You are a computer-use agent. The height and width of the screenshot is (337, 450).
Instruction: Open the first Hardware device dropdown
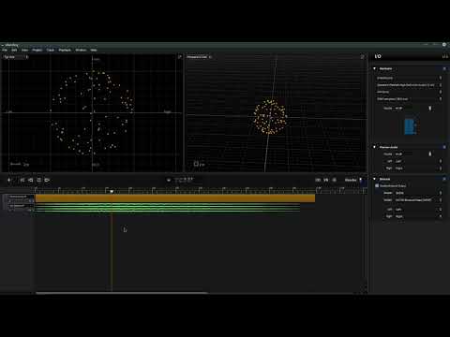click(410, 78)
